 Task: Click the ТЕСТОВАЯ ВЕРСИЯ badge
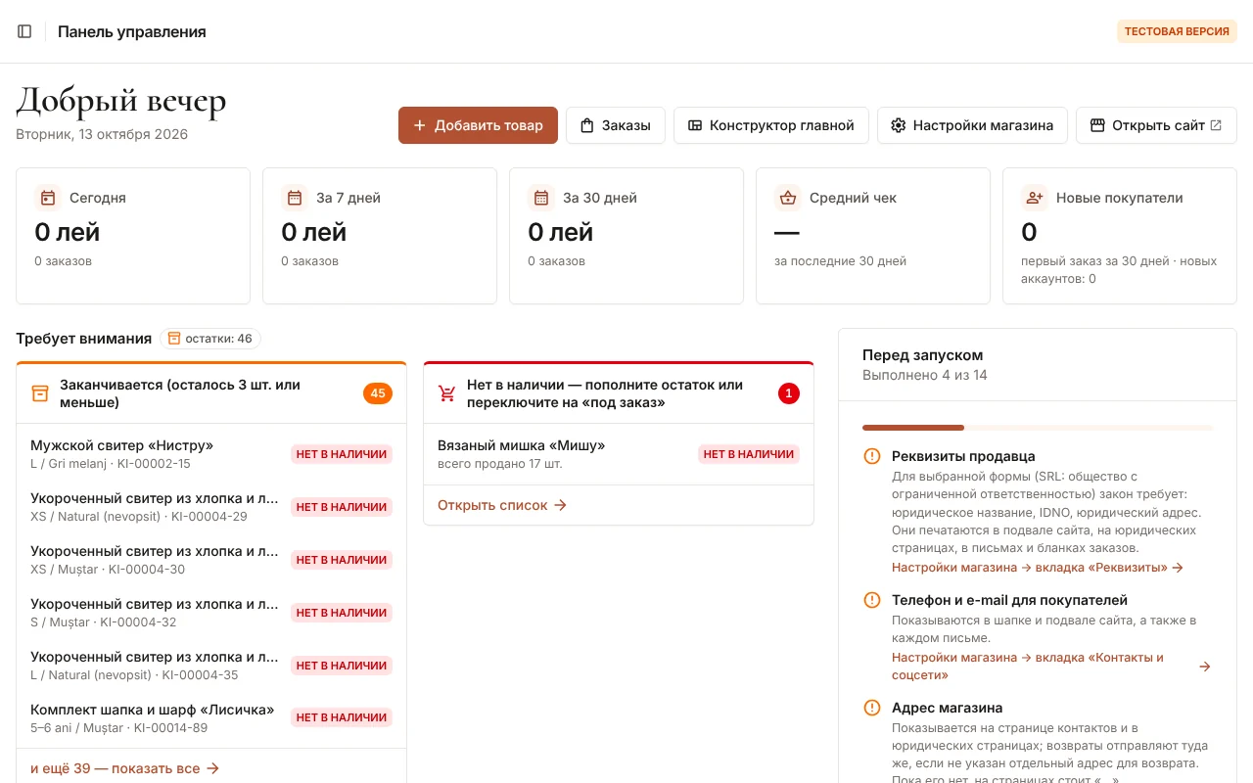point(1177,31)
